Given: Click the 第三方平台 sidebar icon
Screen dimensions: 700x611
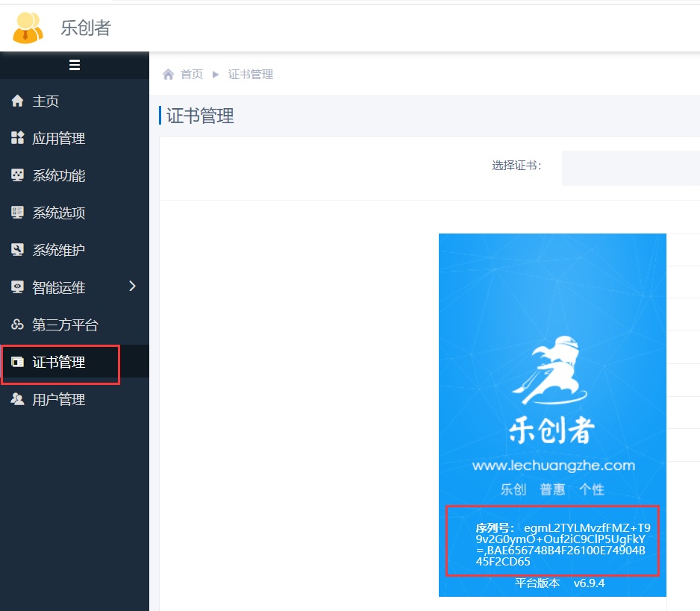Looking at the screenshot, I should pyautogui.click(x=18, y=325).
